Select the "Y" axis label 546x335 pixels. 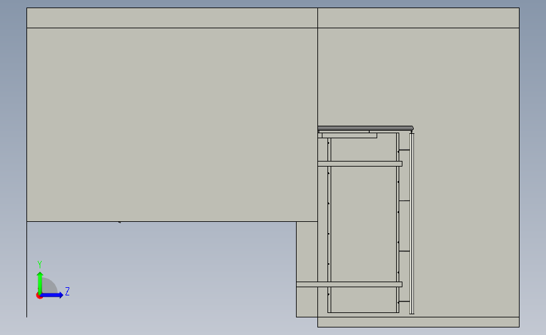click(40, 265)
